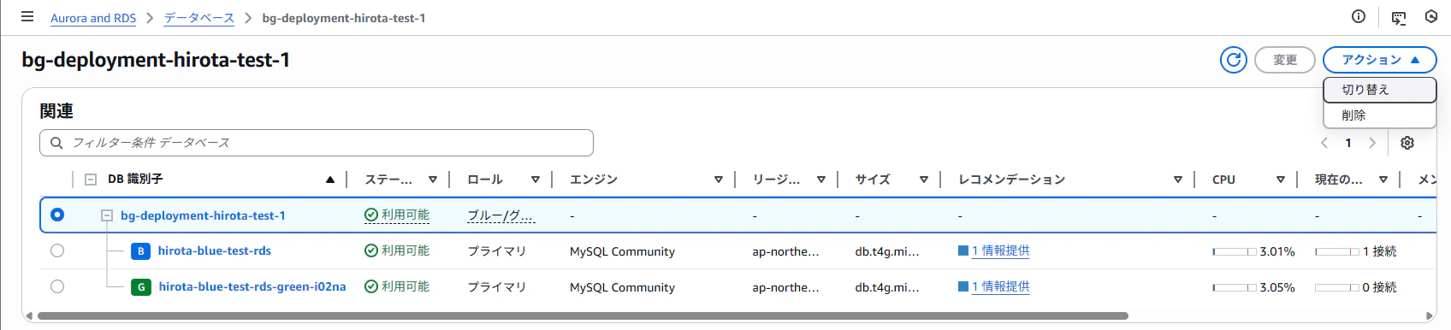Sort the ロール column
Image resolution: width=1451 pixels, height=330 pixels.
tap(536, 180)
